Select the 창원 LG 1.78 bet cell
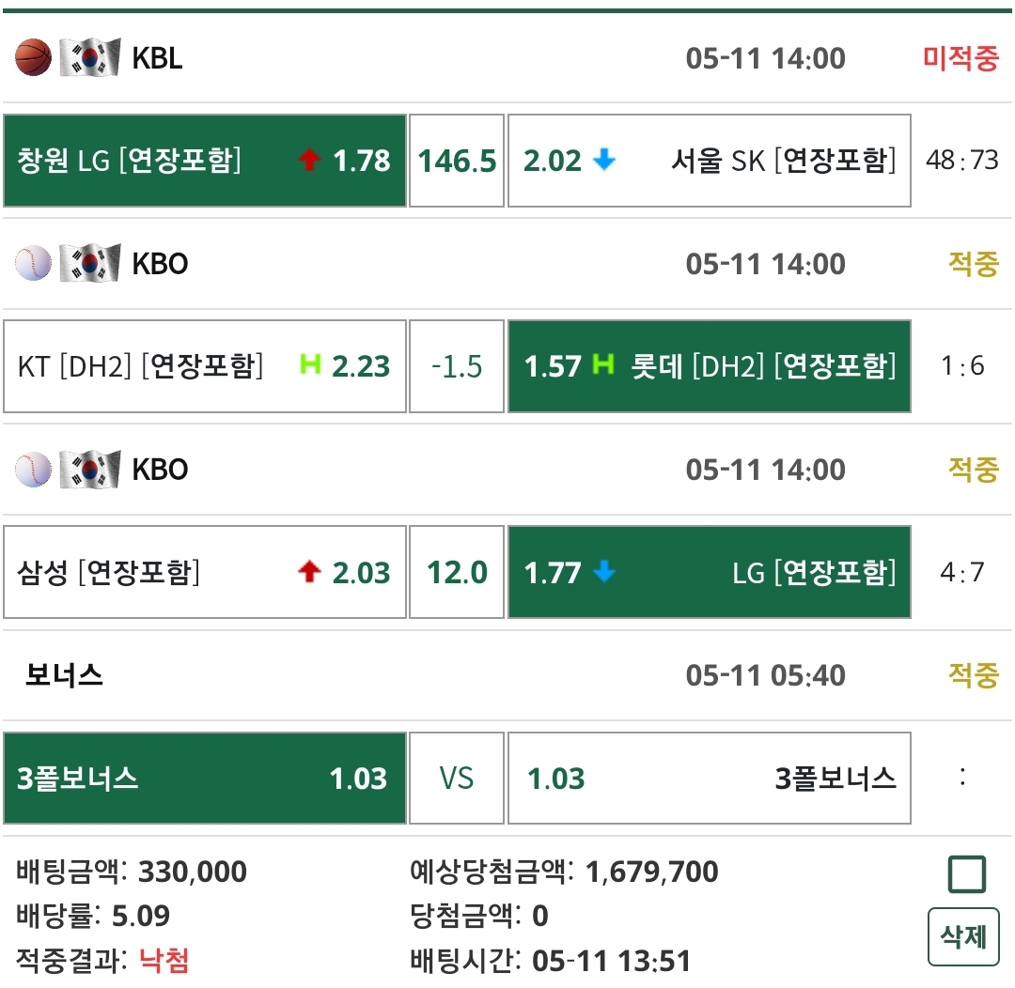Image resolution: width=1015 pixels, height=988 pixels. pyautogui.click(x=205, y=161)
